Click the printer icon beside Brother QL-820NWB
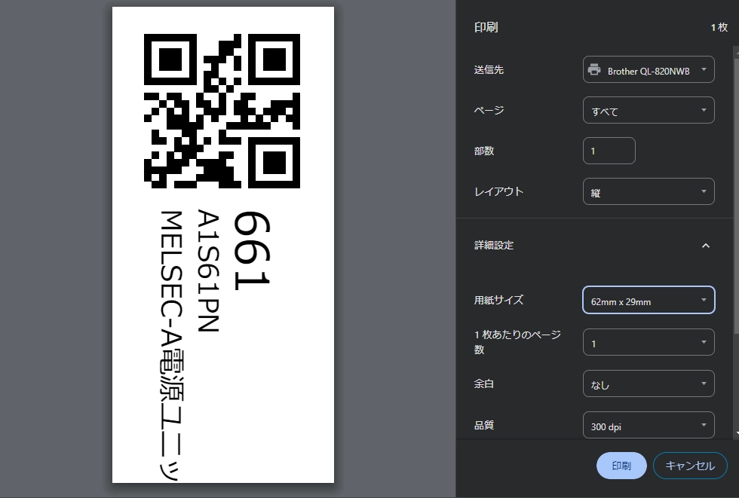The height and width of the screenshot is (498, 739). 593,69
